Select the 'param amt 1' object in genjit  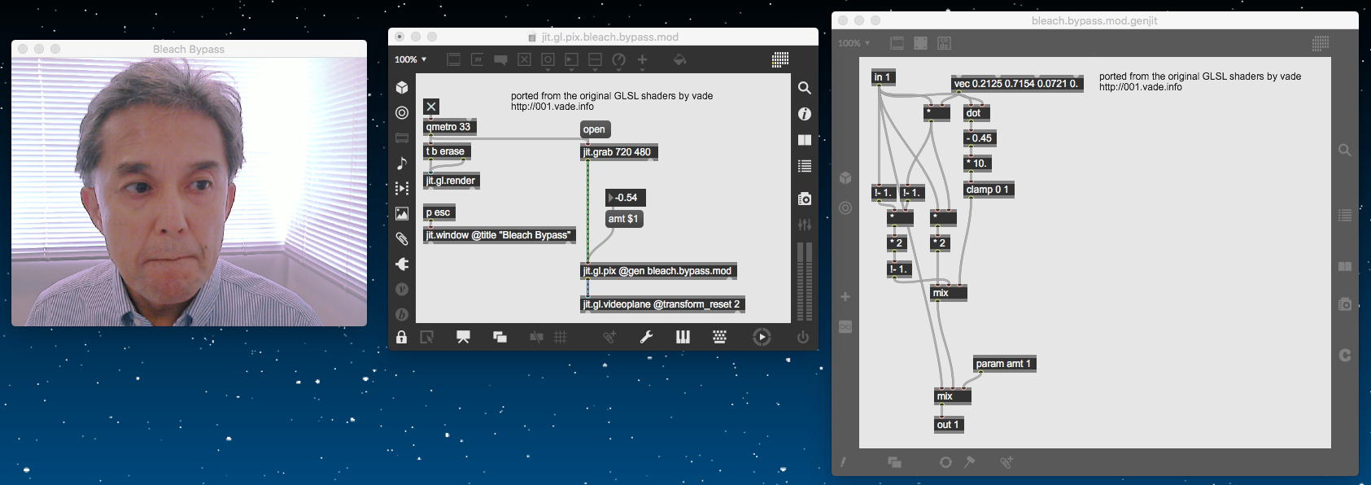1004,364
